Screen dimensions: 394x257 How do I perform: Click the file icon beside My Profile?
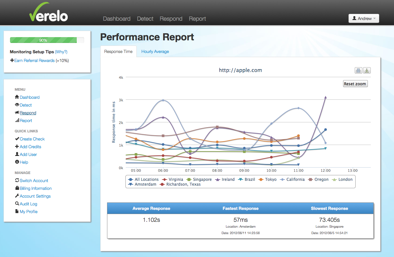[17, 211]
